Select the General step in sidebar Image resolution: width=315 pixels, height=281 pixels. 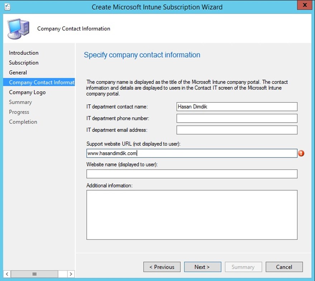(x=18, y=72)
